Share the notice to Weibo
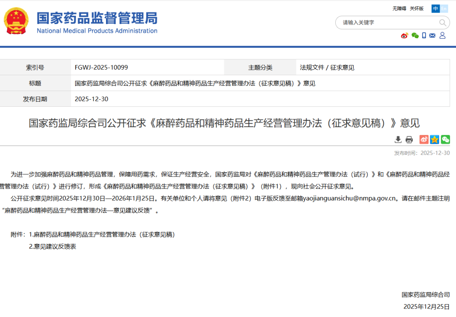The height and width of the screenshot is (317, 456). [x=424, y=139]
